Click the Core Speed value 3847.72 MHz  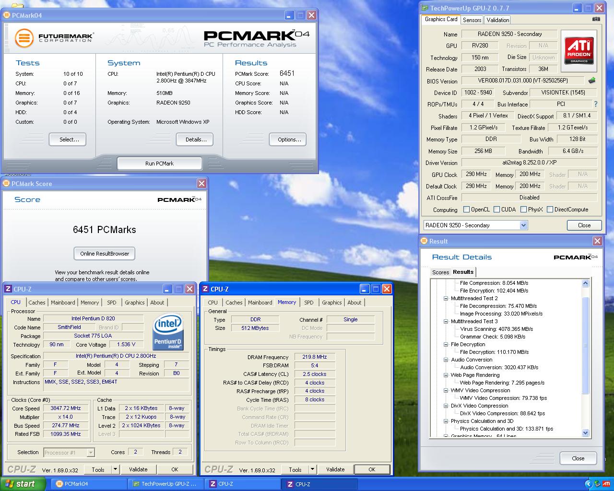[x=66, y=408]
